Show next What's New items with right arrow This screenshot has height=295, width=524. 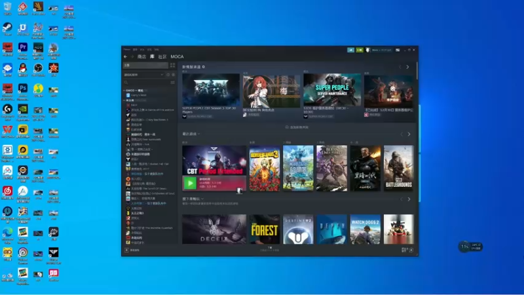coord(407,67)
